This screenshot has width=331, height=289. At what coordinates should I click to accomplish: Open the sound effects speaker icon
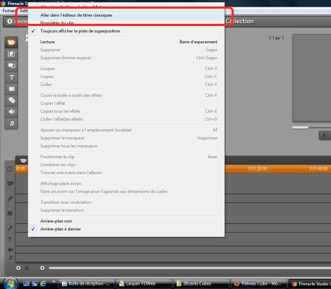(x=12, y=112)
